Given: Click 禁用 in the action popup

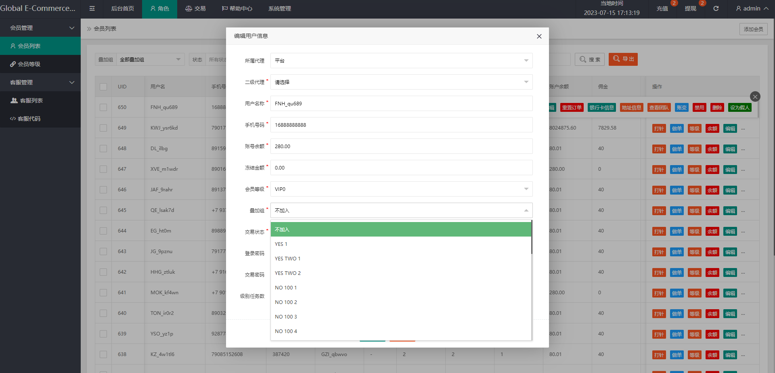Looking at the screenshot, I should click(x=700, y=108).
